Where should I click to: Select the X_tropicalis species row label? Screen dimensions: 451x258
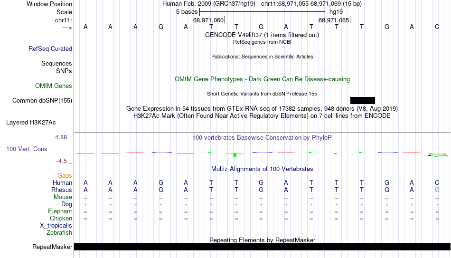(x=56, y=226)
